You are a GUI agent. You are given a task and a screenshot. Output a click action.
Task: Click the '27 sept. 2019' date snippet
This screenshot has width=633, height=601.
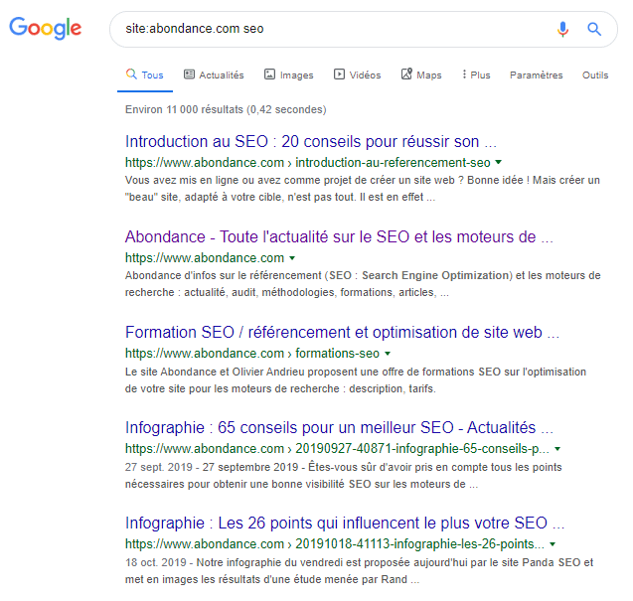tap(159, 467)
